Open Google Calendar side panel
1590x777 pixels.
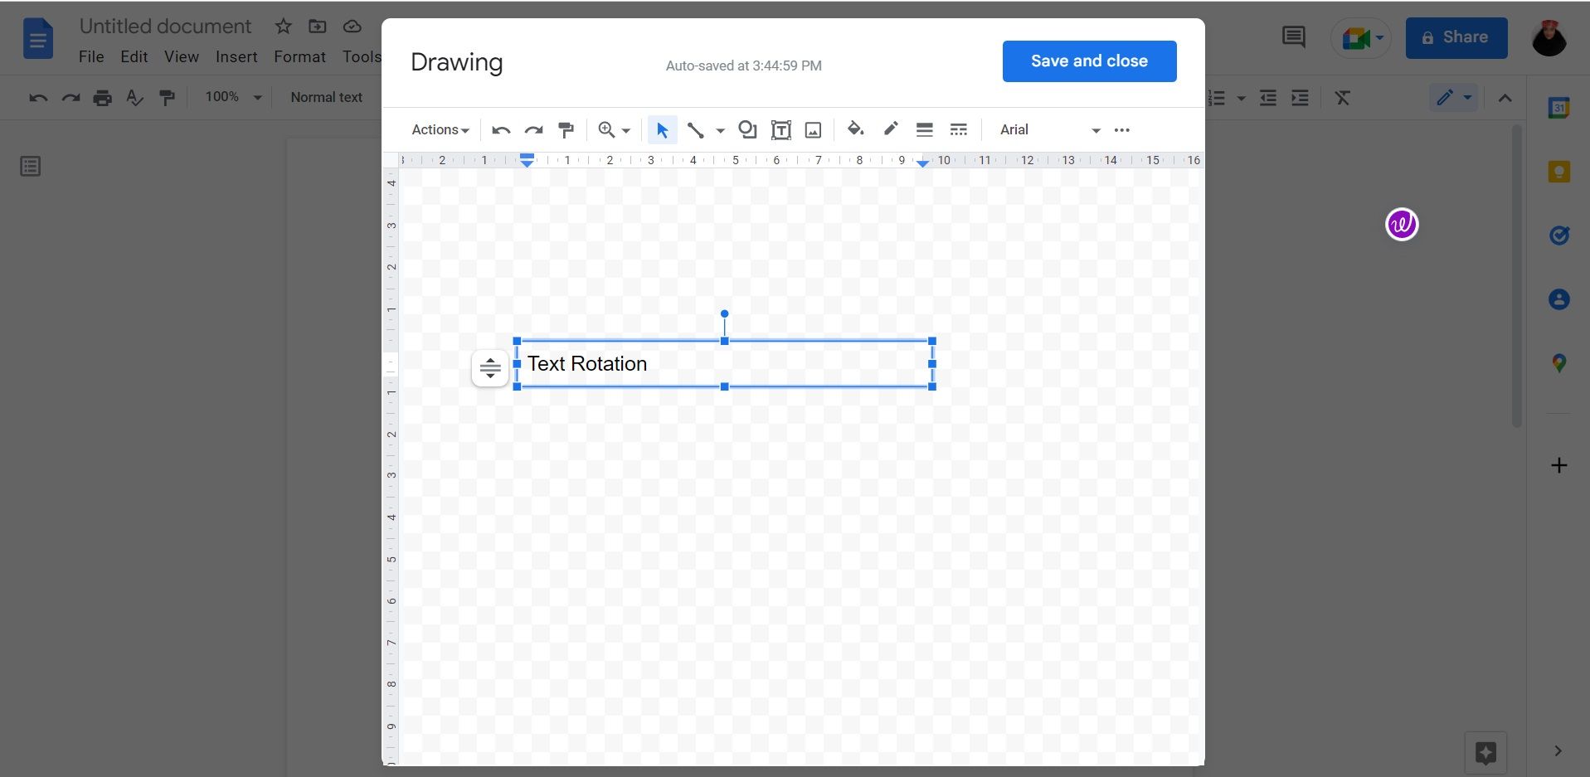(x=1559, y=107)
